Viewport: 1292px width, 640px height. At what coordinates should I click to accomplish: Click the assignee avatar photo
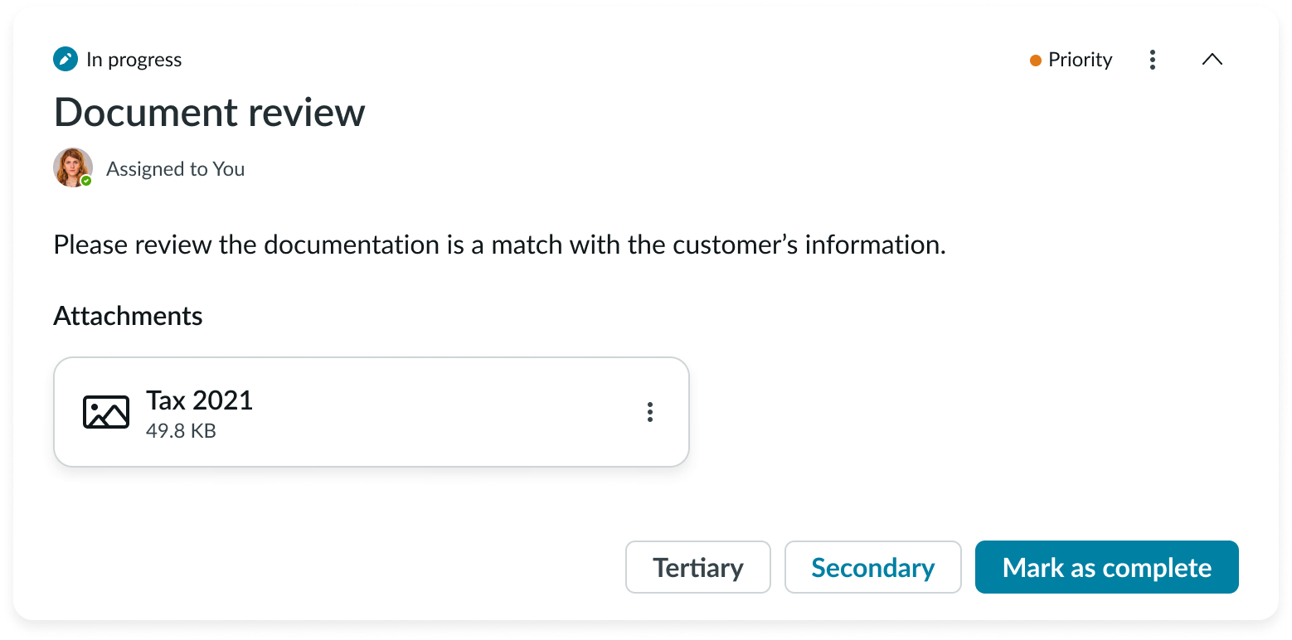72,167
